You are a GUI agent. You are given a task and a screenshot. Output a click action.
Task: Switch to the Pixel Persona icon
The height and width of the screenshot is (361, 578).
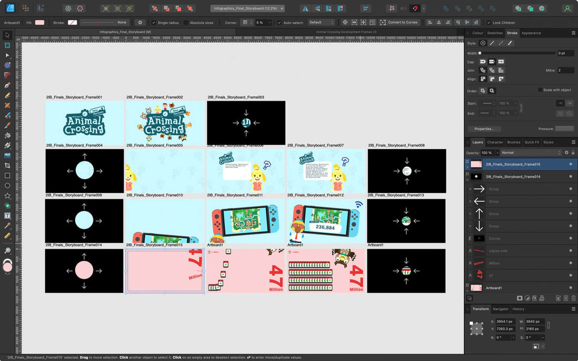(x=25, y=8)
